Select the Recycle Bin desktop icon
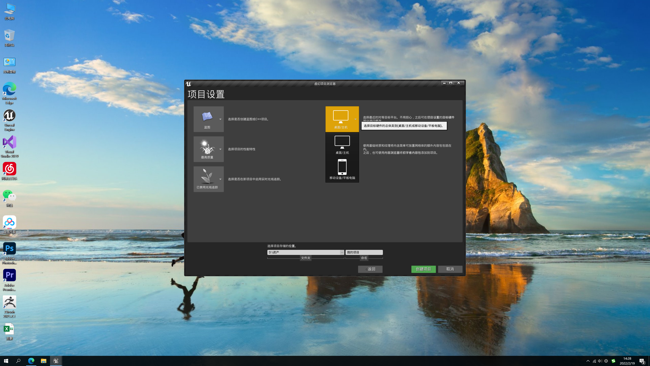Image resolution: width=650 pixels, height=366 pixels. point(9,38)
